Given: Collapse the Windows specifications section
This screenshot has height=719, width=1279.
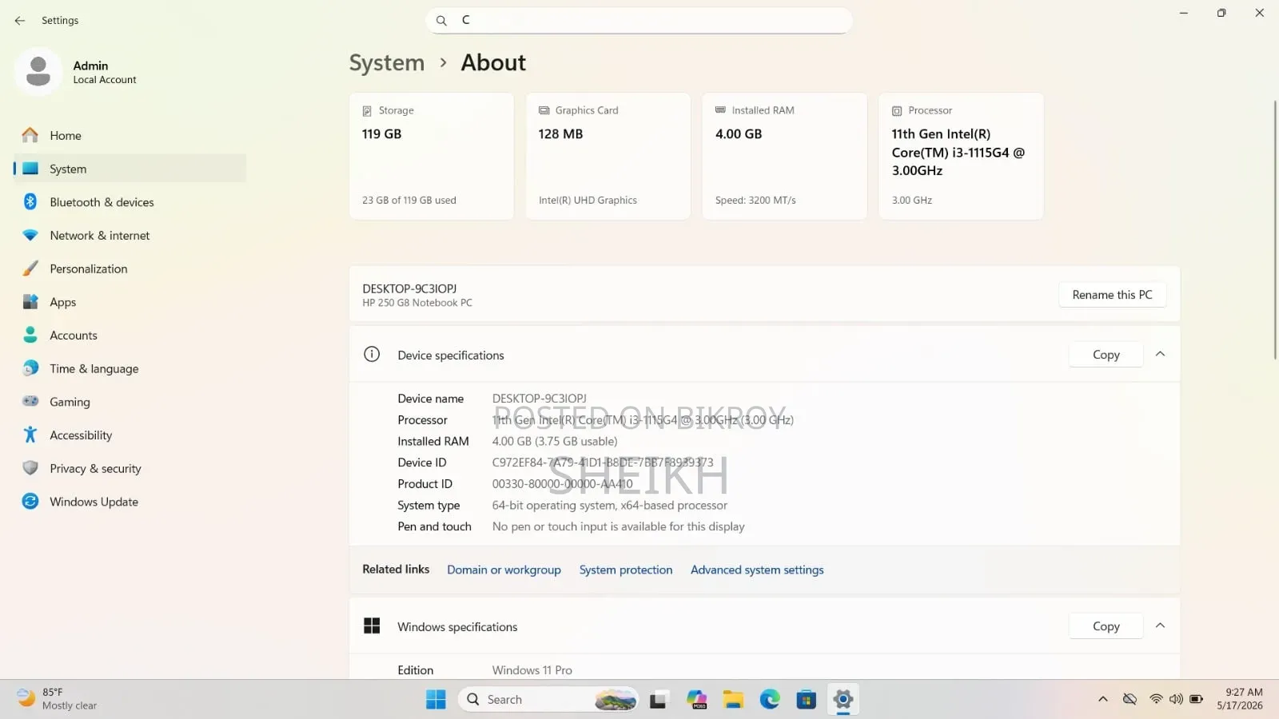Looking at the screenshot, I should click(1160, 626).
